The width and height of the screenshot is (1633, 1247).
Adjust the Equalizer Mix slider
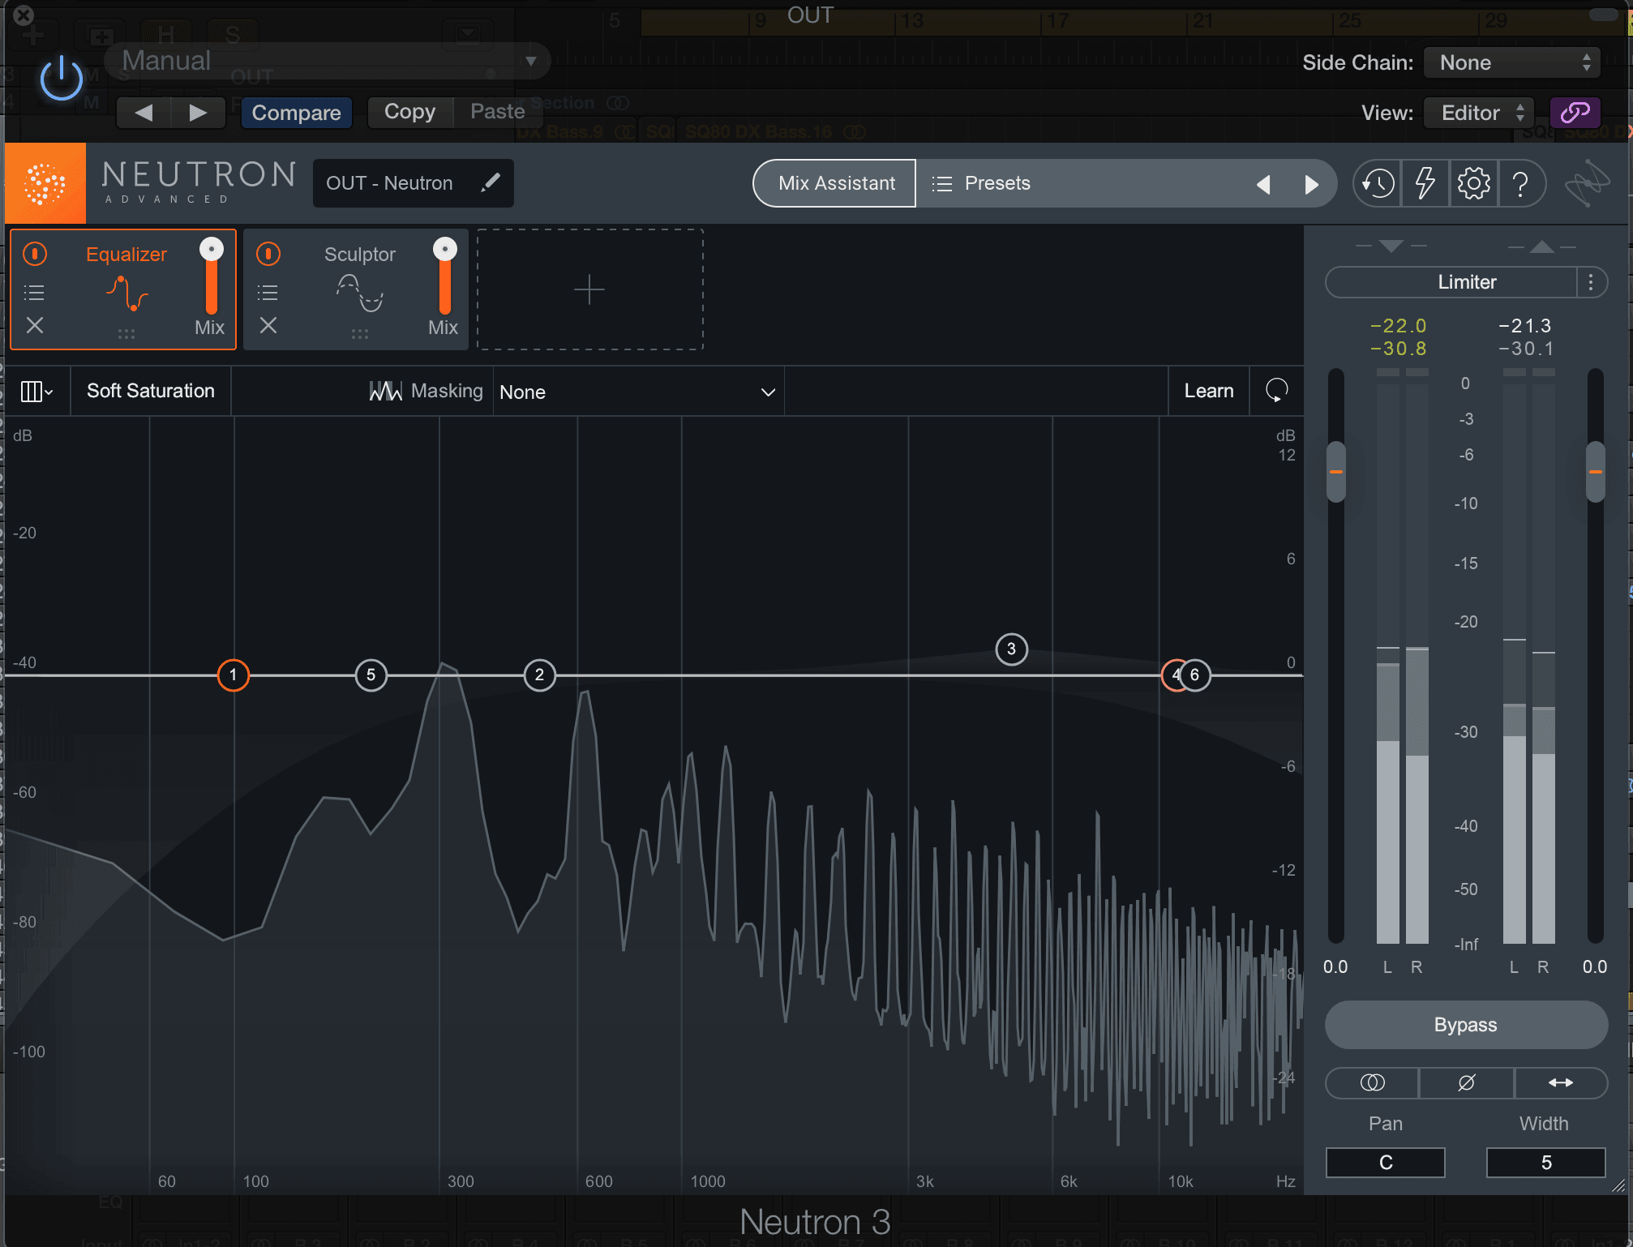[212, 276]
